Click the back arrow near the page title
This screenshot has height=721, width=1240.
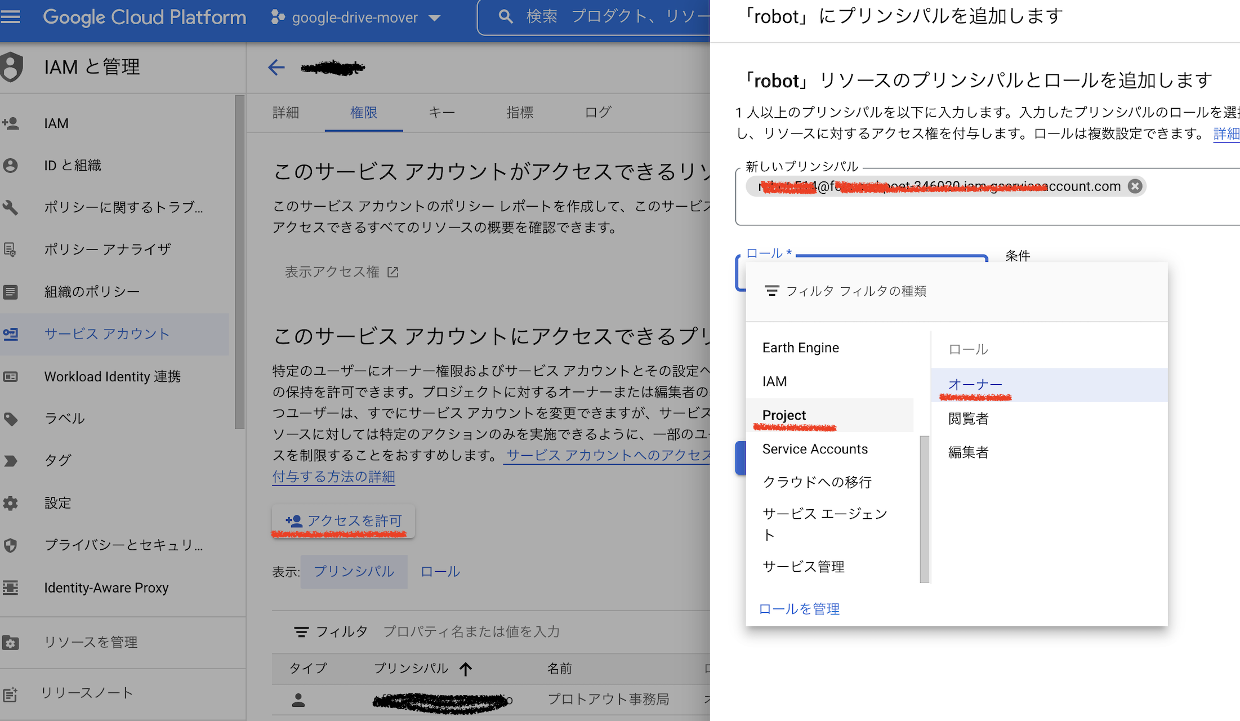coord(276,68)
